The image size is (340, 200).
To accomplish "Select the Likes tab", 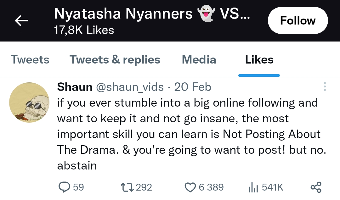I will [x=259, y=59].
